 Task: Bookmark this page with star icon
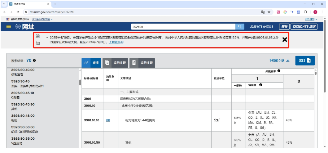point(269,12)
